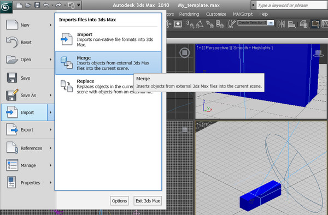The image size is (328, 215).
Task: Click the 3ds Max application logo button
Action: coord(6,7)
